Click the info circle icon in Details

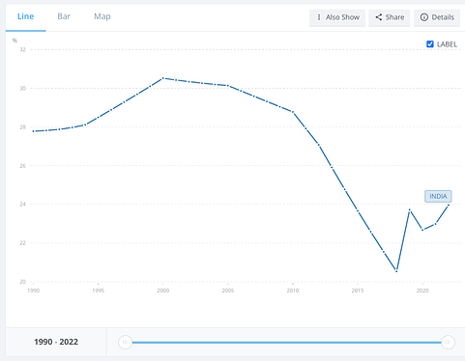[x=424, y=17]
